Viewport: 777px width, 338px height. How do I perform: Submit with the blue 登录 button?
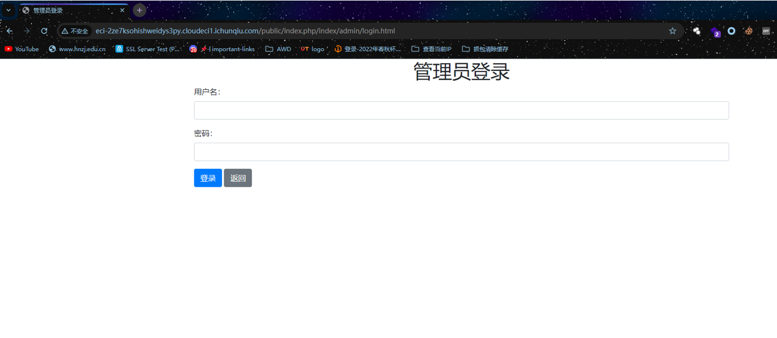pos(208,178)
